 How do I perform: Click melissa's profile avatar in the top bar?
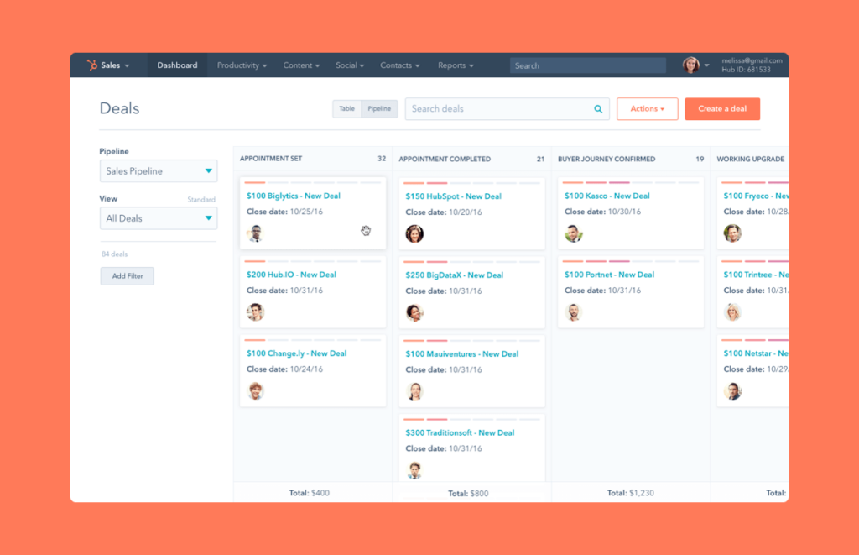point(693,65)
